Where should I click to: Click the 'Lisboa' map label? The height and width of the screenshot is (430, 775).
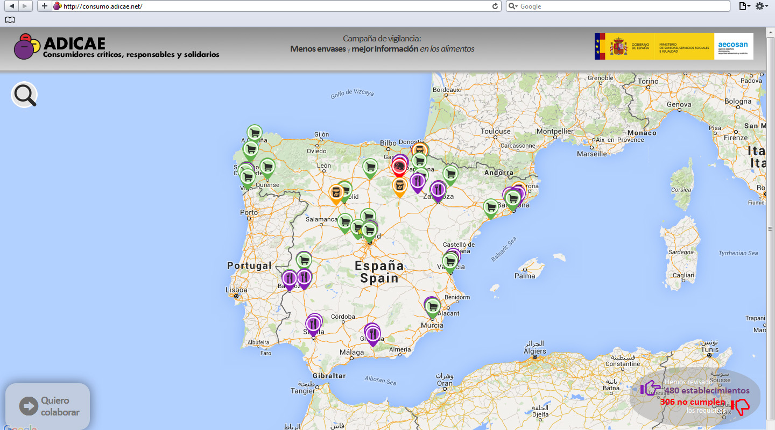237,290
